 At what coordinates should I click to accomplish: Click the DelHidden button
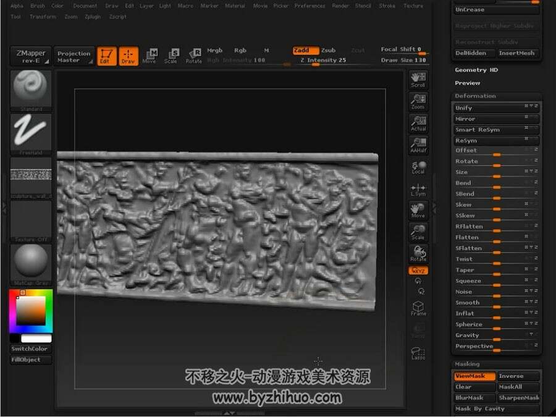[x=474, y=53]
